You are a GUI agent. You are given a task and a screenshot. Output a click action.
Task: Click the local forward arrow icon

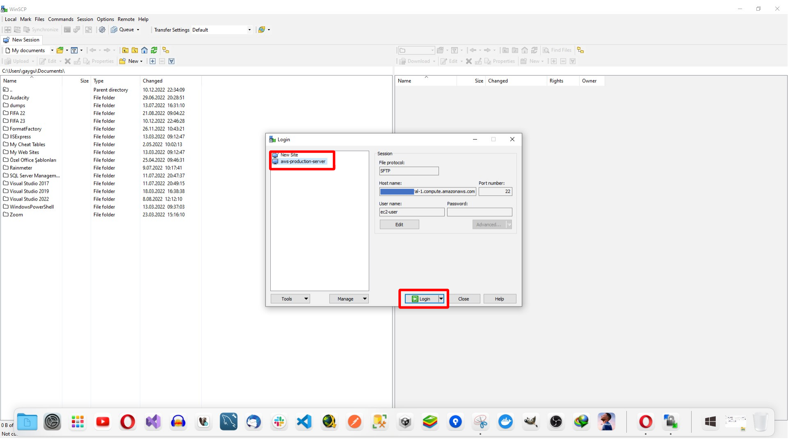coord(107,50)
